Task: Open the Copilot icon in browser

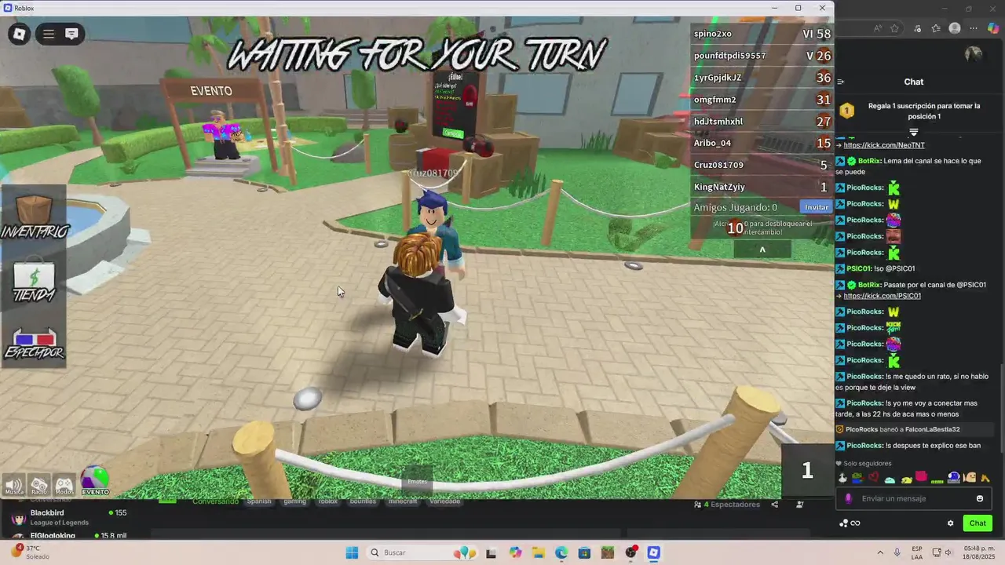Action: [993, 28]
